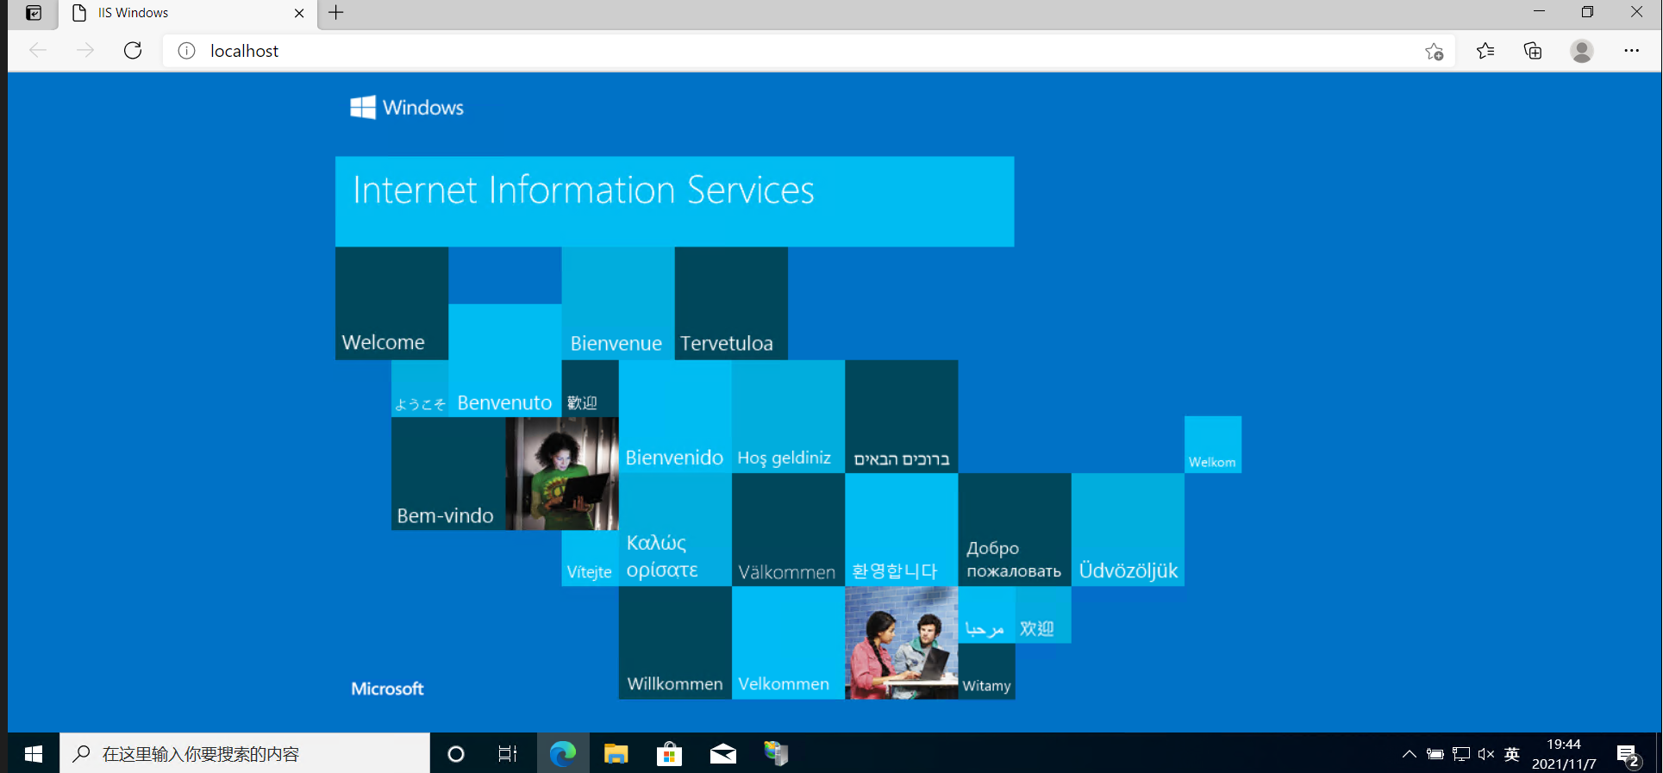Show hidden tray icons chevron
The width and height of the screenshot is (1663, 773).
[1410, 754]
